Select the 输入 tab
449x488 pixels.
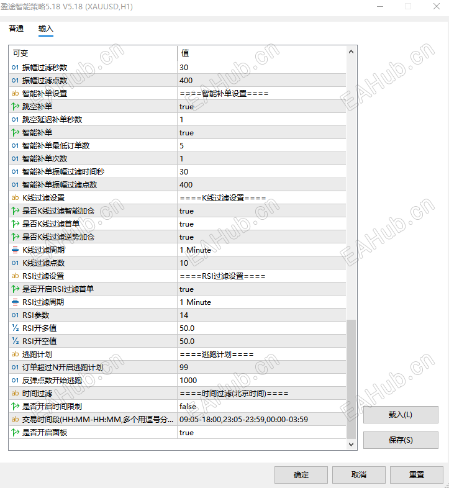pyautogui.click(x=46, y=29)
